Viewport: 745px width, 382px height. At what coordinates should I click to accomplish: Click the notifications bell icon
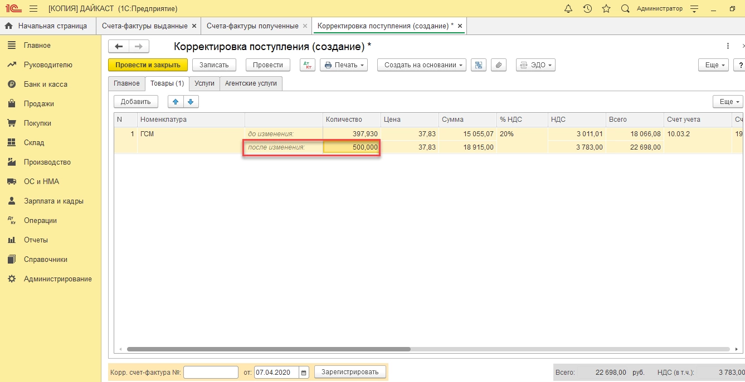click(x=568, y=9)
